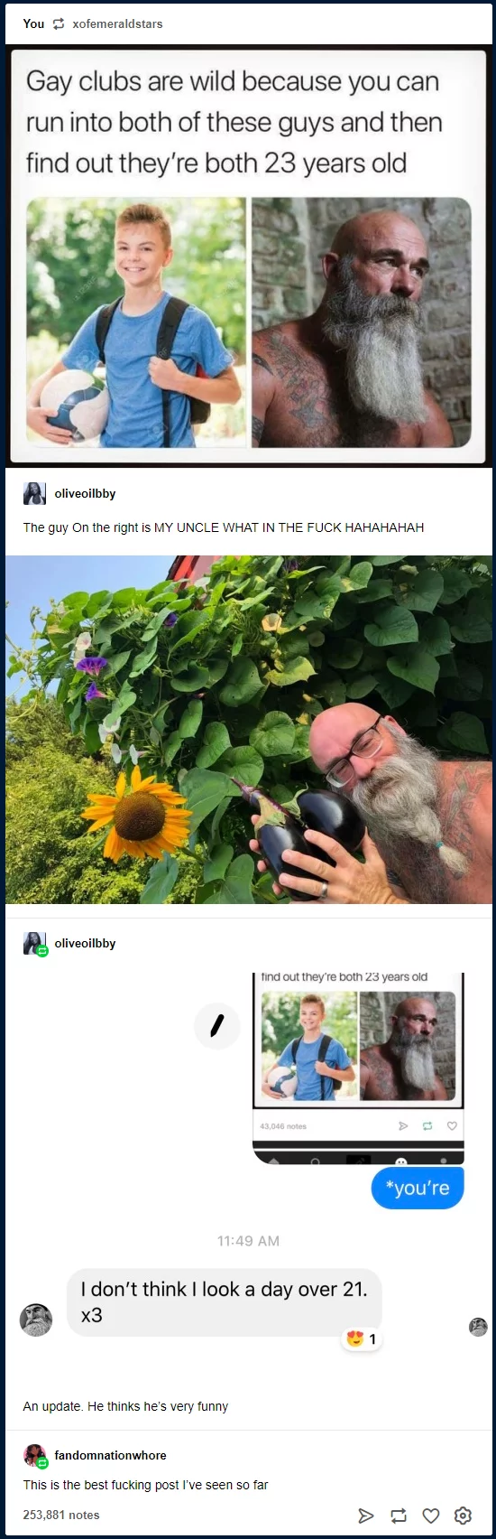Reblog the post using the footer reblog icon
496x1539 pixels.
click(398, 1515)
